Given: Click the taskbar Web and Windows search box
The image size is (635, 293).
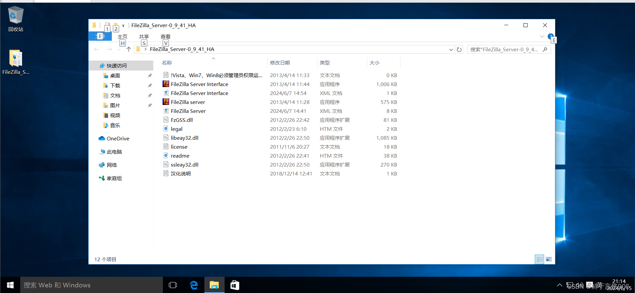Looking at the screenshot, I should click(x=92, y=285).
